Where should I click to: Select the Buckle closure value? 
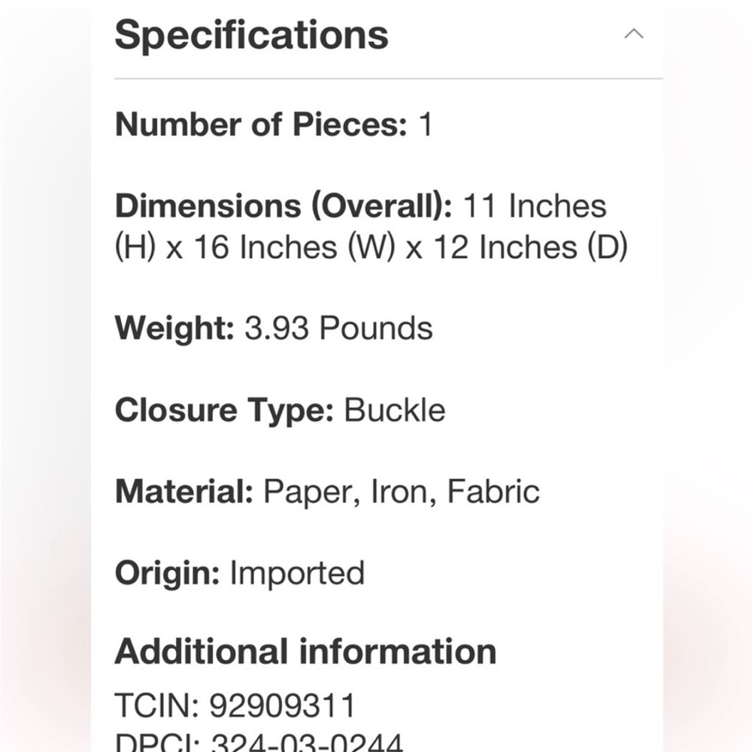[395, 411]
